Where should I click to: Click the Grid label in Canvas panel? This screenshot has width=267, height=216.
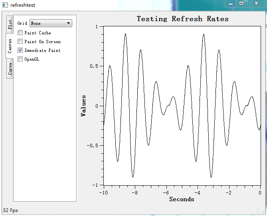(x=22, y=24)
